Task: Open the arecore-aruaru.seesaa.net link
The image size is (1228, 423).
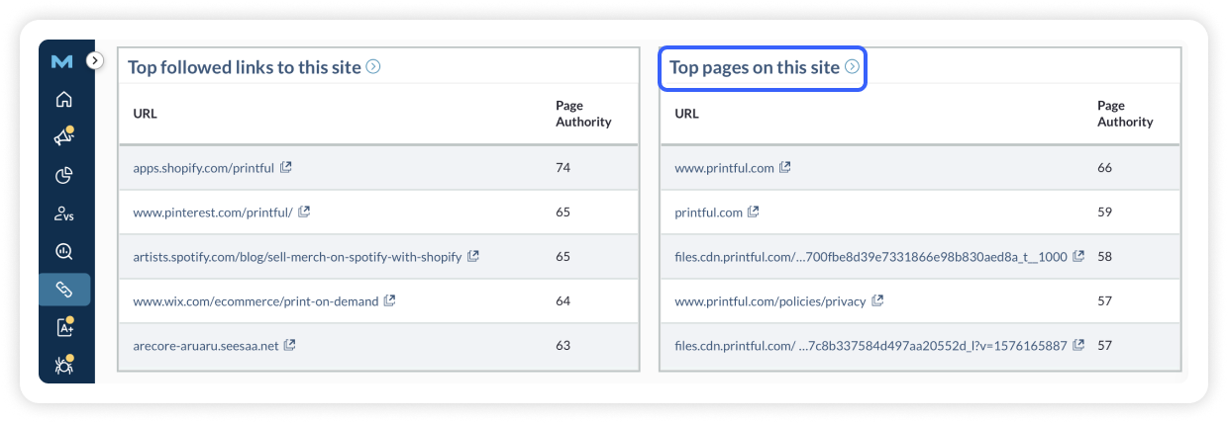Action: 206,346
